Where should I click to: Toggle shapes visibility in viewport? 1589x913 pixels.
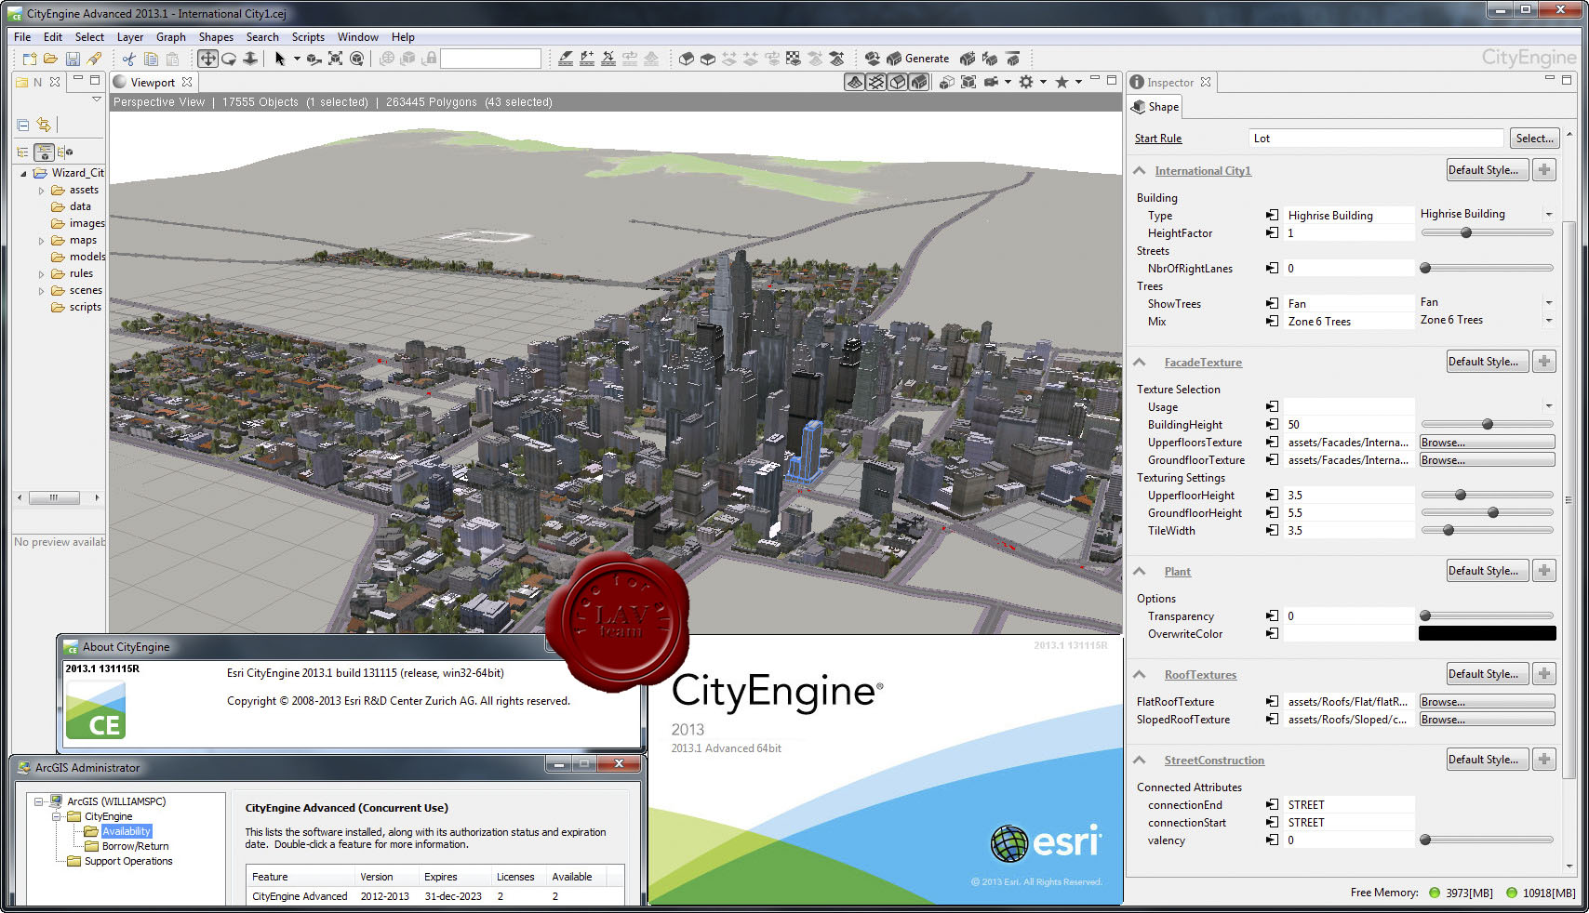898,82
